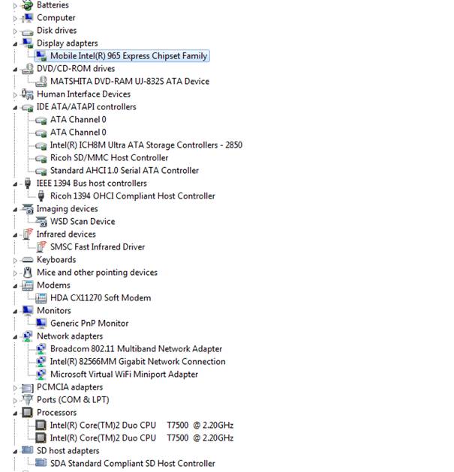454x472 pixels.
Task: Collapse the Display adapters node arrow
Action: click(15, 44)
